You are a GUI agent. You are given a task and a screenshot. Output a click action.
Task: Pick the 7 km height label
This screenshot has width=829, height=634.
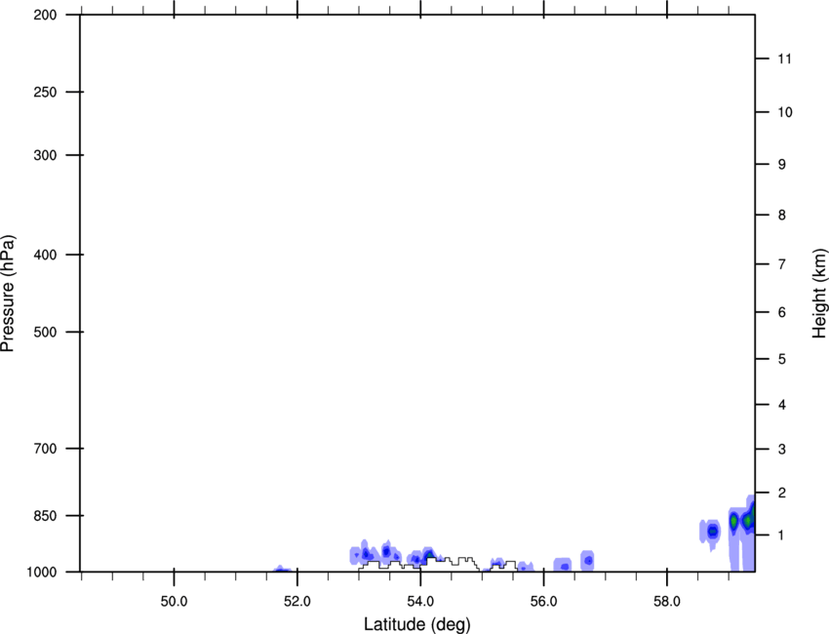point(782,264)
